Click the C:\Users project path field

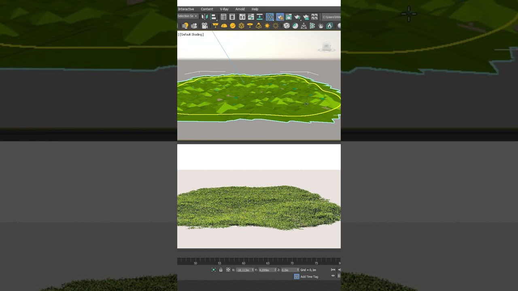point(331,17)
